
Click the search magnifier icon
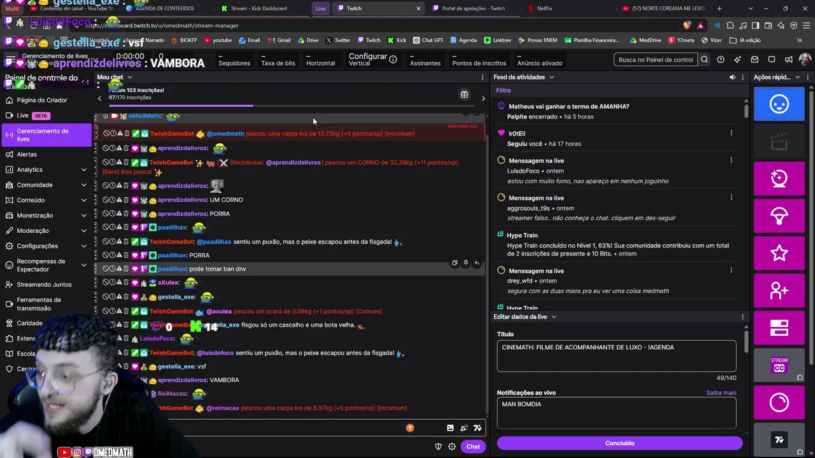[x=704, y=59]
